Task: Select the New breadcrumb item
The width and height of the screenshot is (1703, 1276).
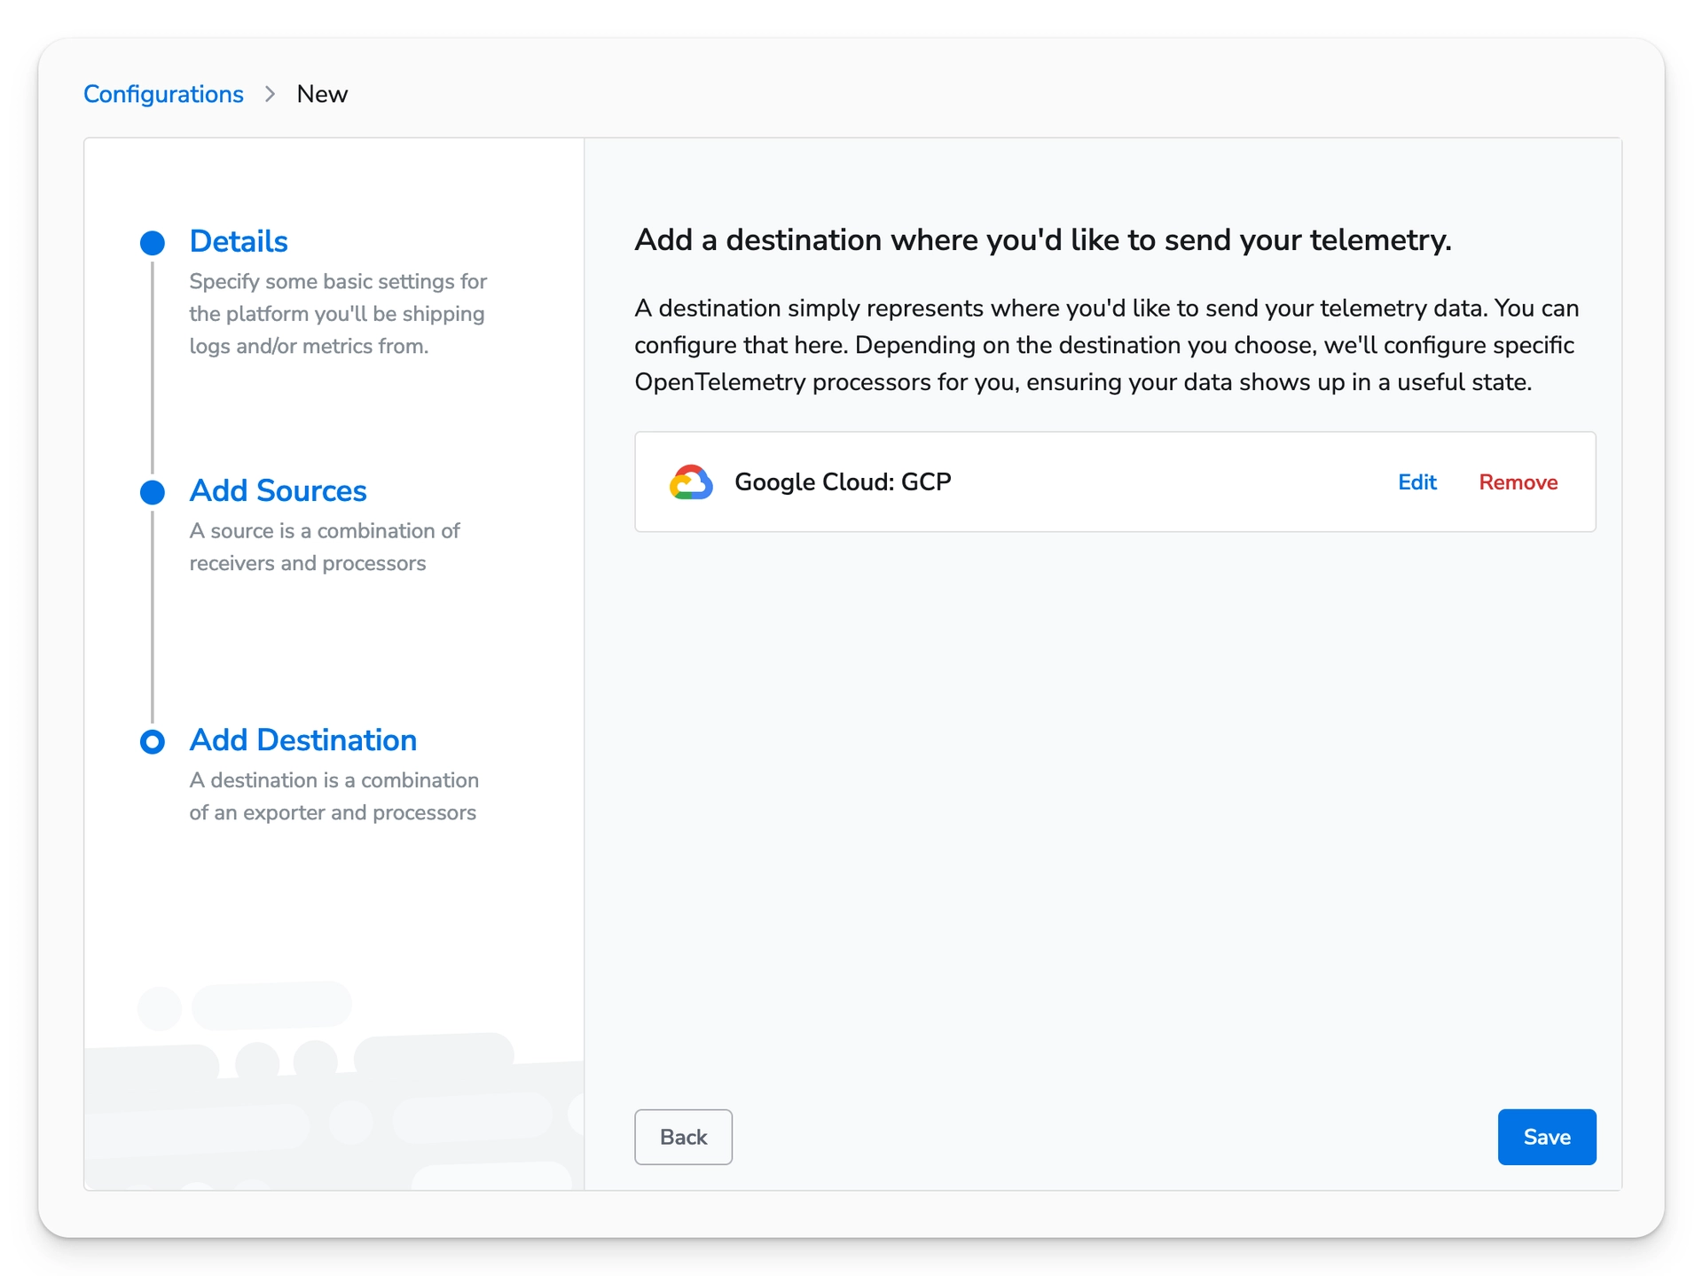Action: click(x=321, y=94)
